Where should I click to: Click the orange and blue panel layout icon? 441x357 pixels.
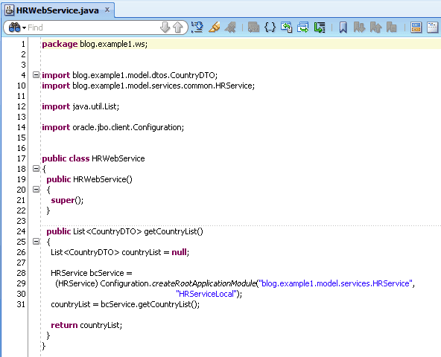[x=416, y=28]
